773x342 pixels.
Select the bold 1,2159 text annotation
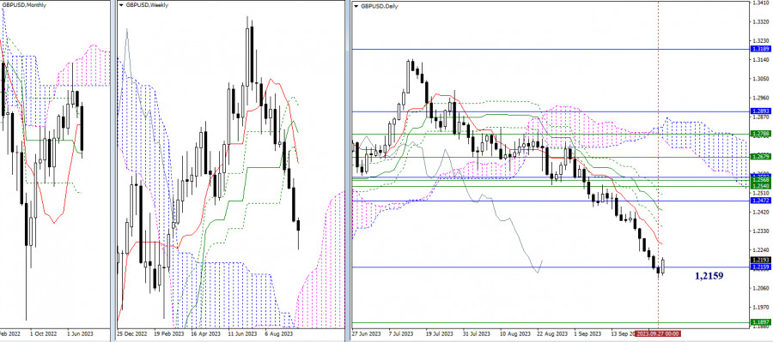coord(709,276)
